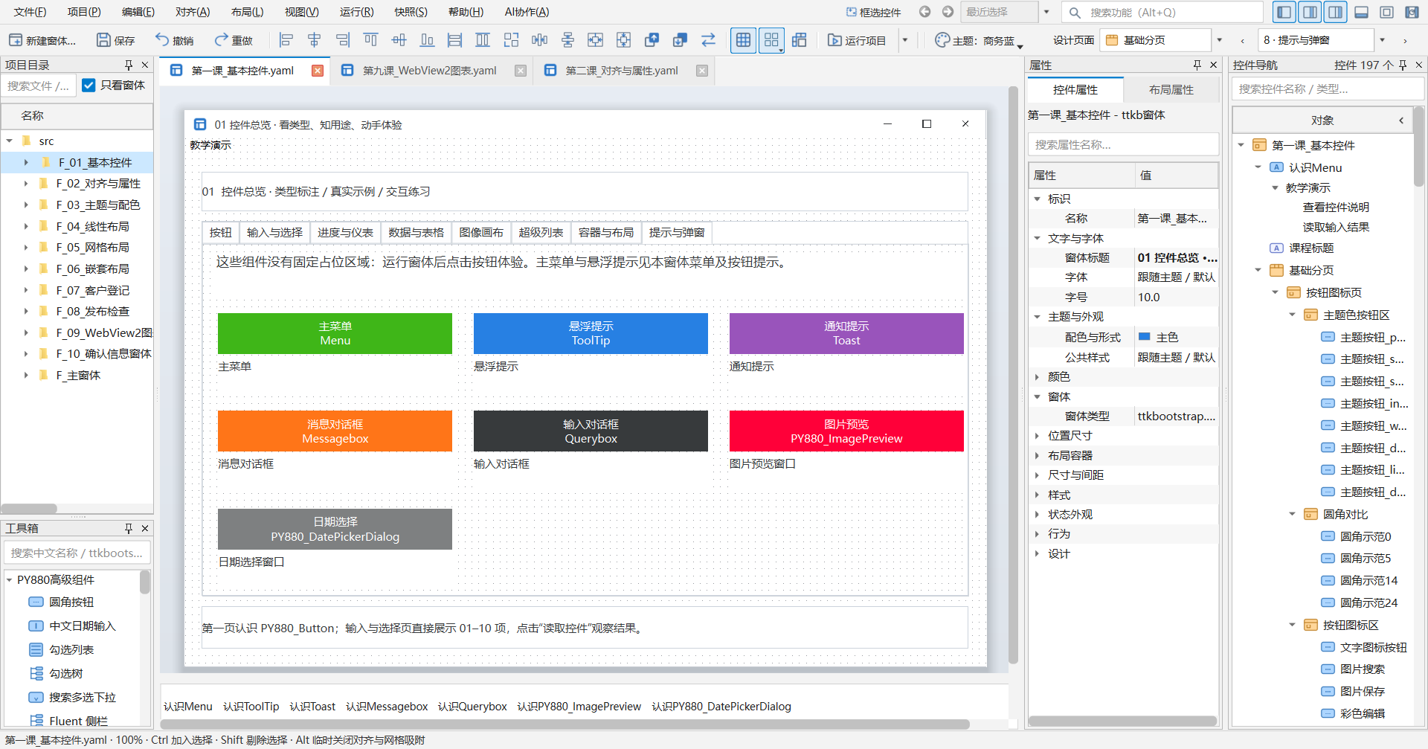Click the align horizontal centers icon

315,40
